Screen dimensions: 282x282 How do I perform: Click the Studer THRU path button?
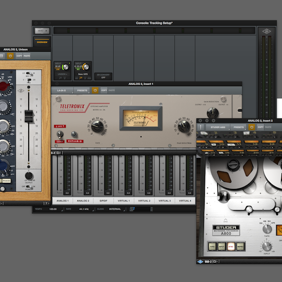click(x=212, y=247)
